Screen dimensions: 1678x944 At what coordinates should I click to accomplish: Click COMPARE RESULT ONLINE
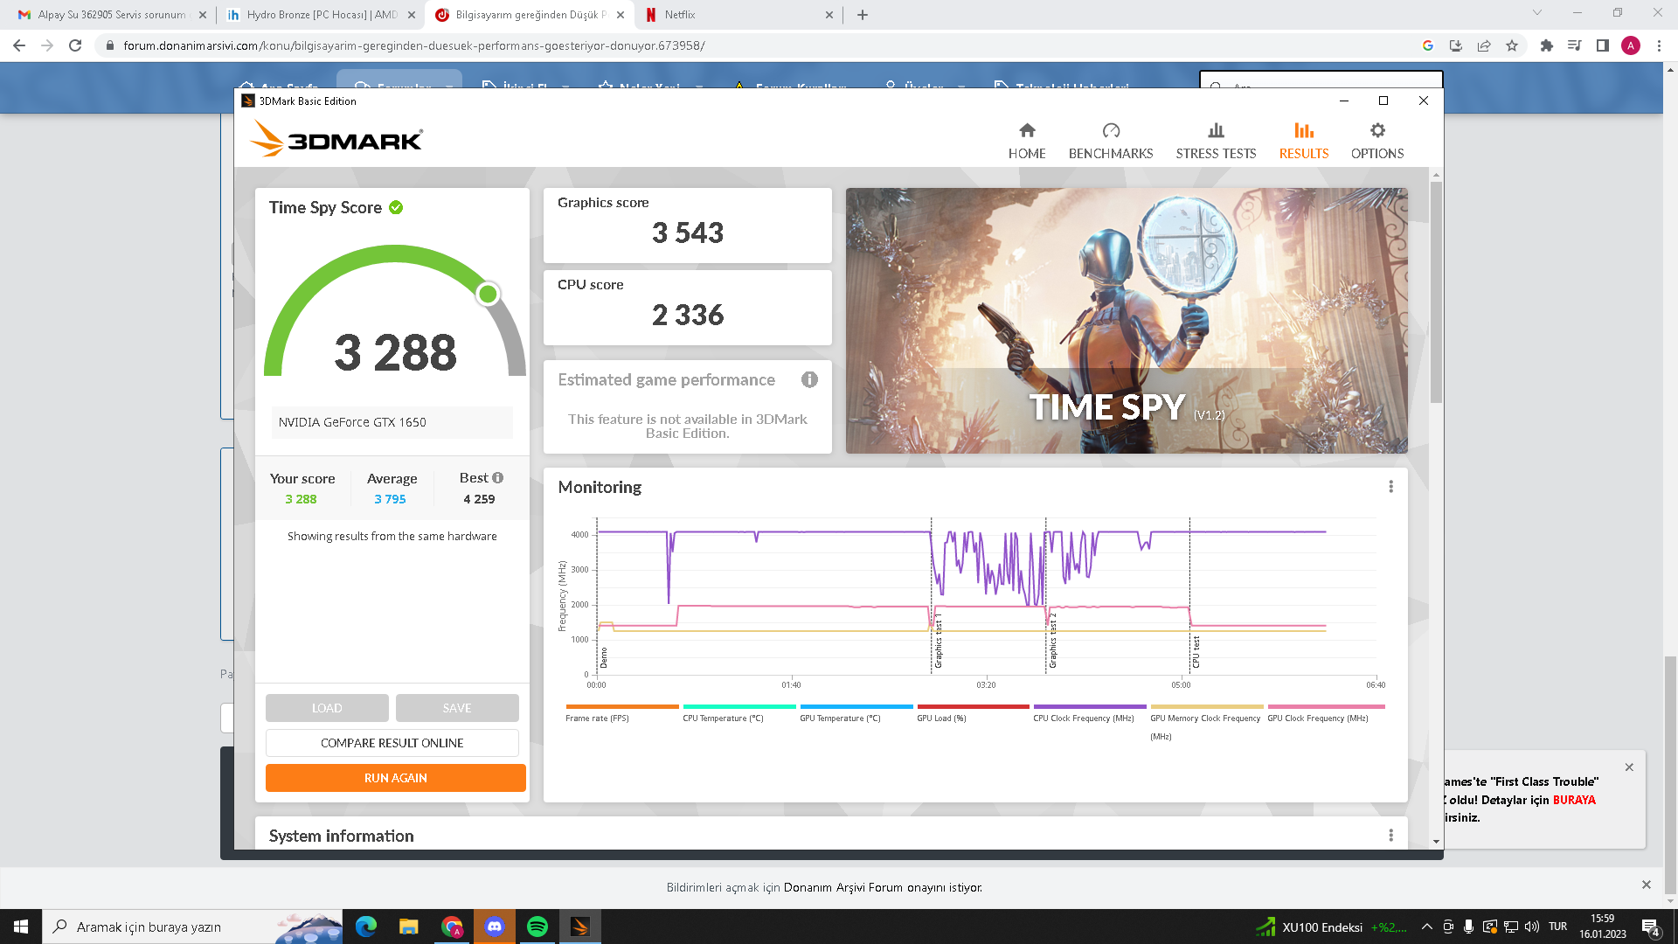coord(392,743)
